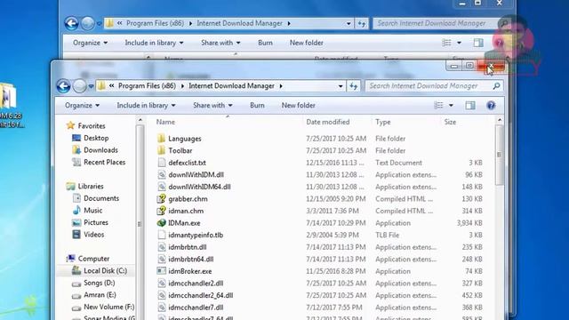Click the idman.chm help file icon
Viewport: 569px width, 320px height.
pyautogui.click(x=162, y=211)
